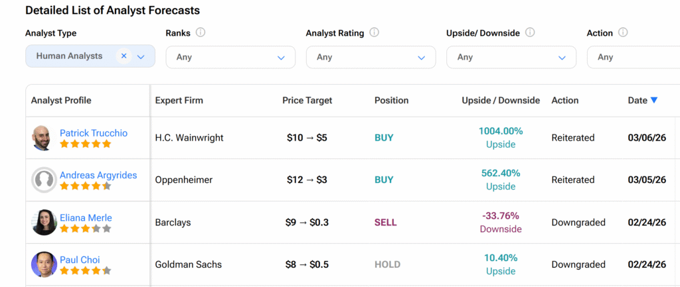The width and height of the screenshot is (680, 287).
Task: Click the Analyst Rating info icon
Action: [375, 32]
